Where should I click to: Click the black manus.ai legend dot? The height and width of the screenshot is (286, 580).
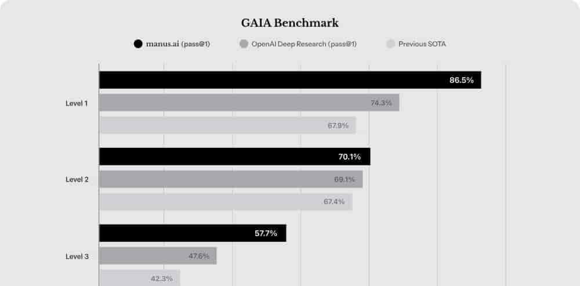coord(138,44)
